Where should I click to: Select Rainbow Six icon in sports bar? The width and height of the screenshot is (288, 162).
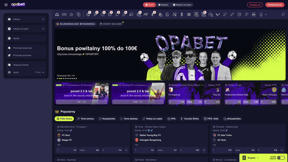click(x=182, y=15)
